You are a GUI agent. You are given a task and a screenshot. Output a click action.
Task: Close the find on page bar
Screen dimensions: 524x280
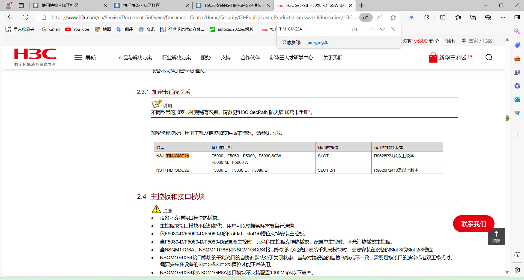(x=393, y=29)
